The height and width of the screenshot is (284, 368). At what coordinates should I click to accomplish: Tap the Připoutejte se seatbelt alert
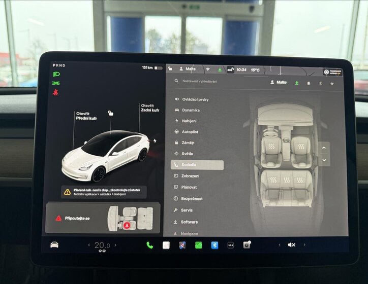coord(103,218)
